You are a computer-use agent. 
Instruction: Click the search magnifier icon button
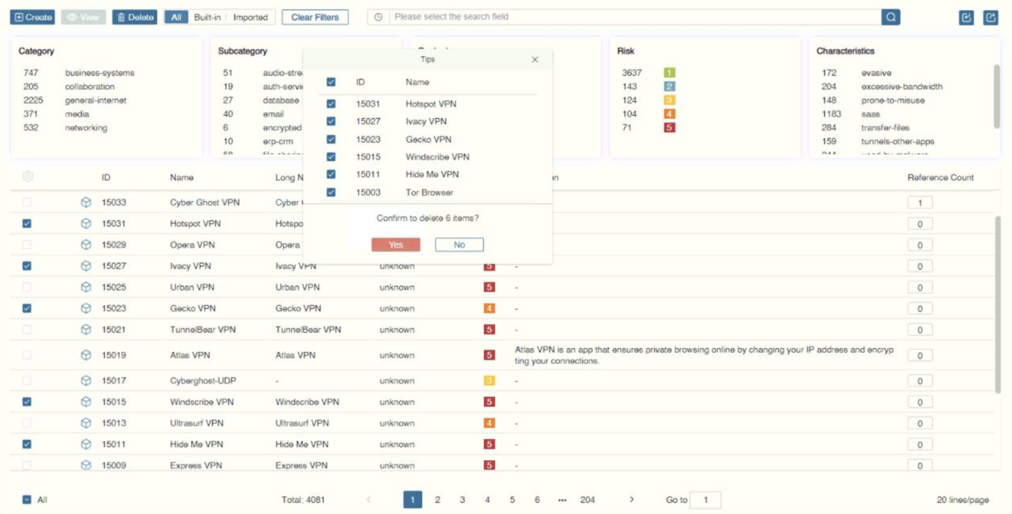tap(890, 17)
